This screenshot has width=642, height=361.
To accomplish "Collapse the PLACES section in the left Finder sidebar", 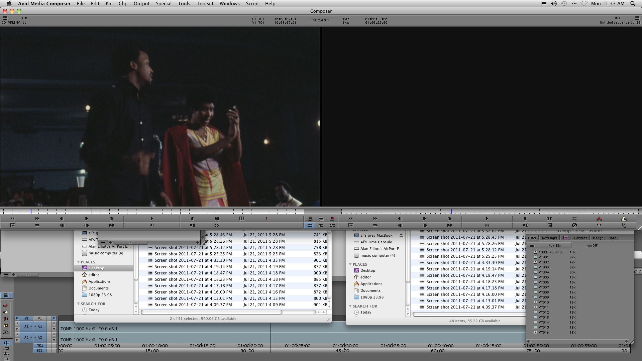I will coord(79,262).
